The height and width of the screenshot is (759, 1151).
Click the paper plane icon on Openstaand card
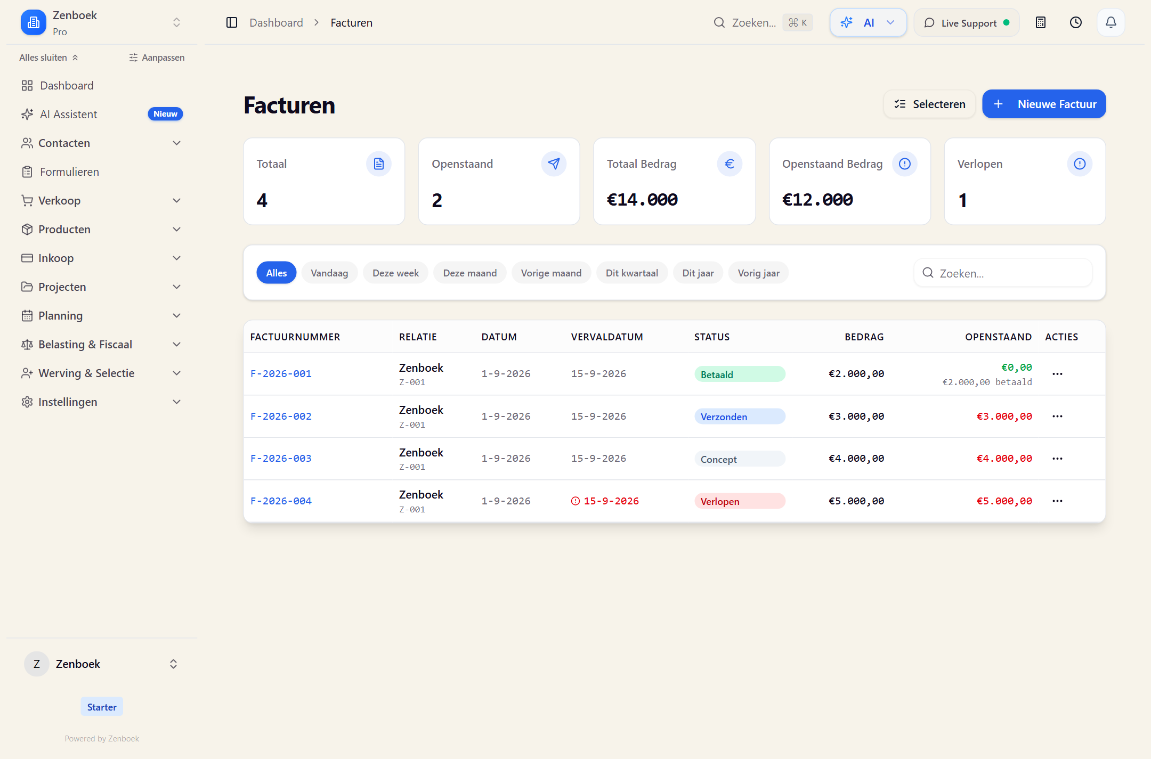pyautogui.click(x=554, y=164)
